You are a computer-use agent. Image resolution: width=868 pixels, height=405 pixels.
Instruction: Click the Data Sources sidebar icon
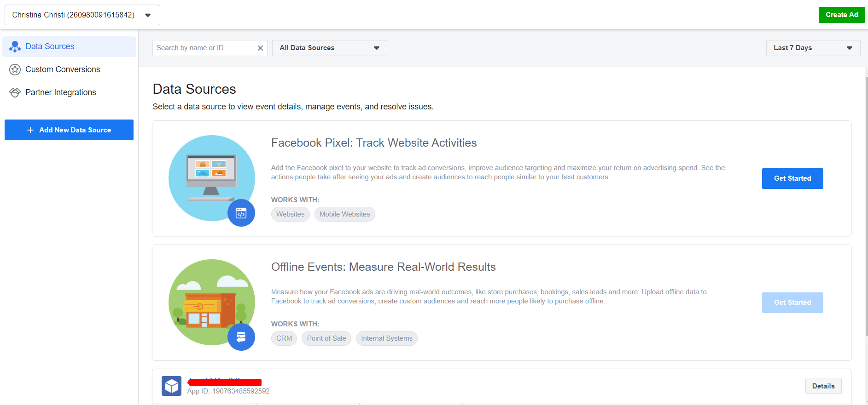[15, 46]
